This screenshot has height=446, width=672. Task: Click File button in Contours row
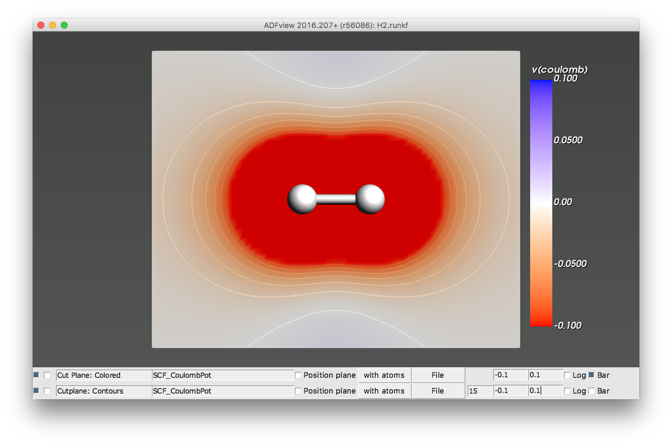pos(437,391)
